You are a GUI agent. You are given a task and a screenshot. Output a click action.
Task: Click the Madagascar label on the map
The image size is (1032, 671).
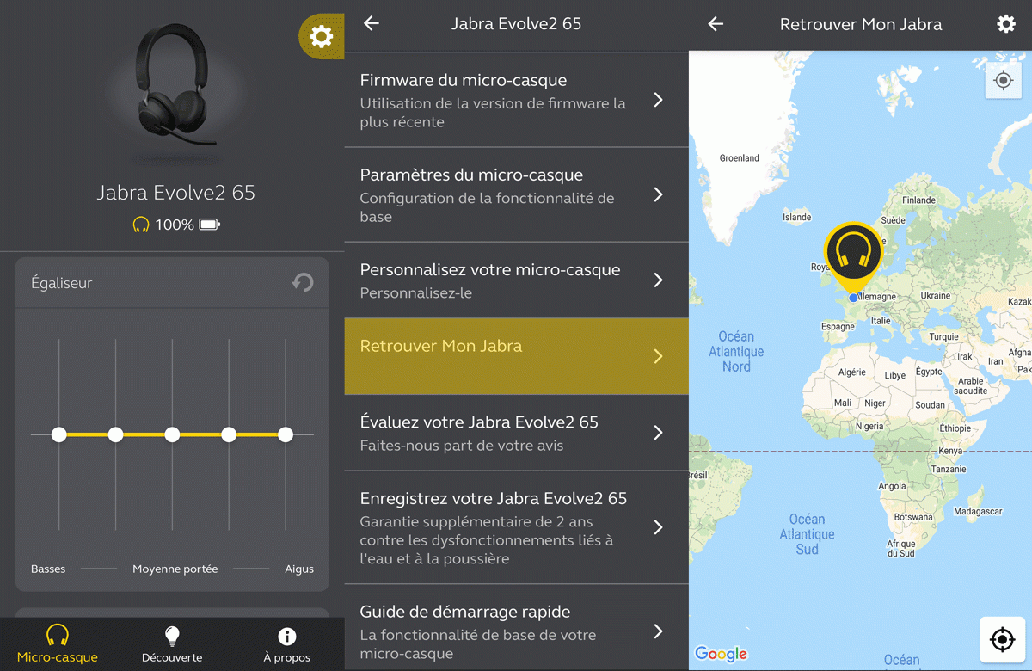pyautogui.click(x=979, y=511)
